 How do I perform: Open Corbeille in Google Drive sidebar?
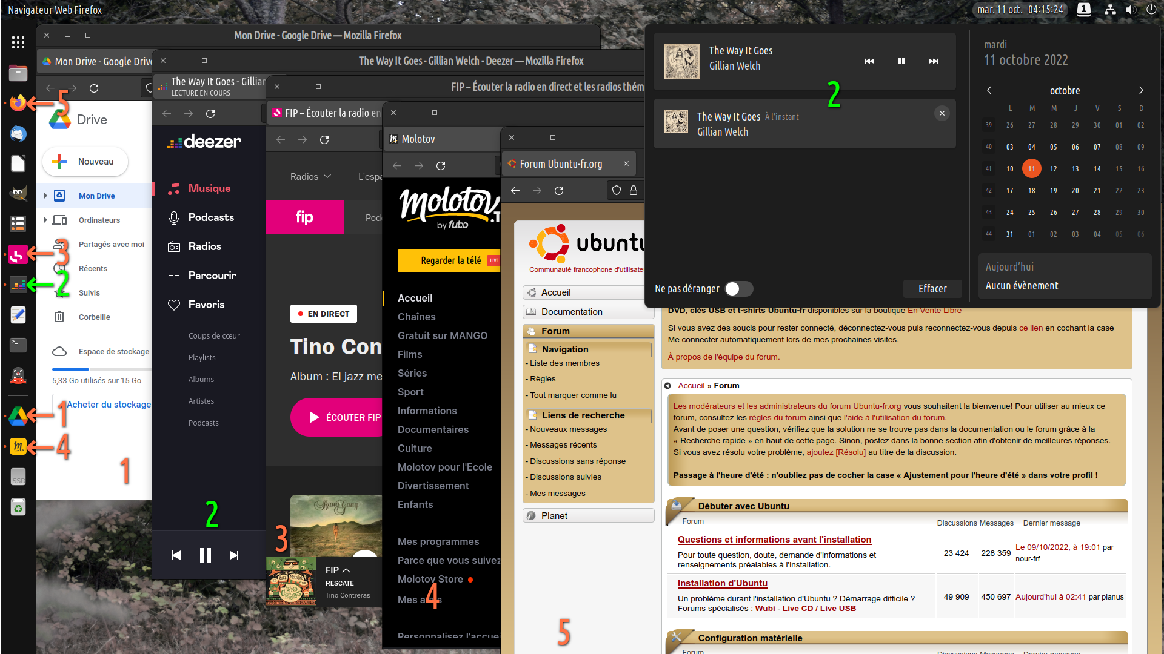(x=94, y=317)
